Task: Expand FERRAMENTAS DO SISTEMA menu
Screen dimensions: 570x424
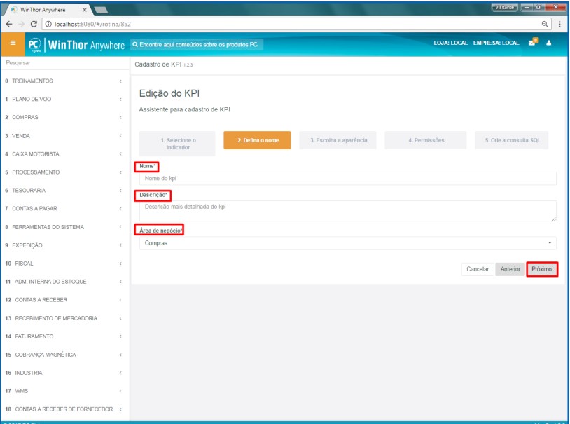Action: click(64, 227)
